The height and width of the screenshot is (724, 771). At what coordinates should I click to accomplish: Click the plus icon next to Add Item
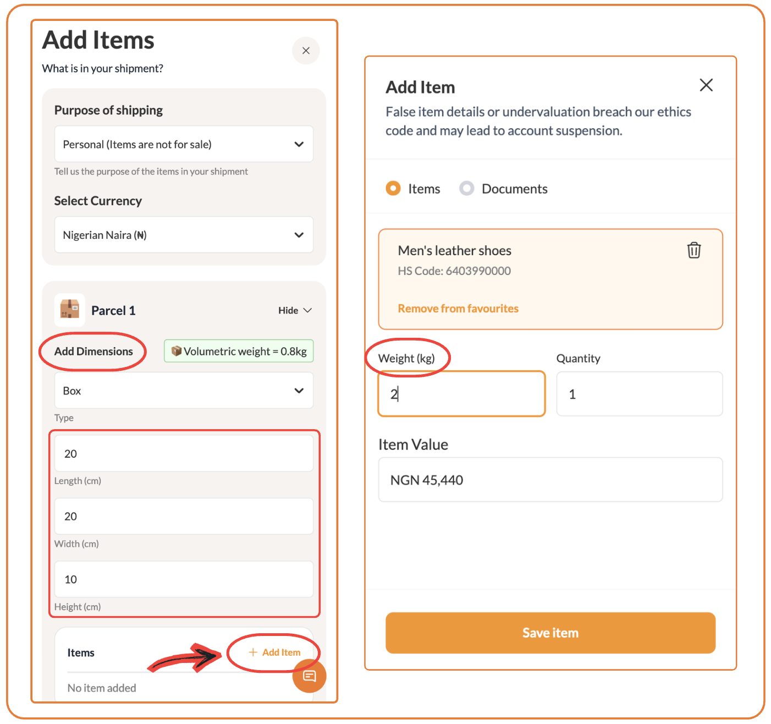253,652
